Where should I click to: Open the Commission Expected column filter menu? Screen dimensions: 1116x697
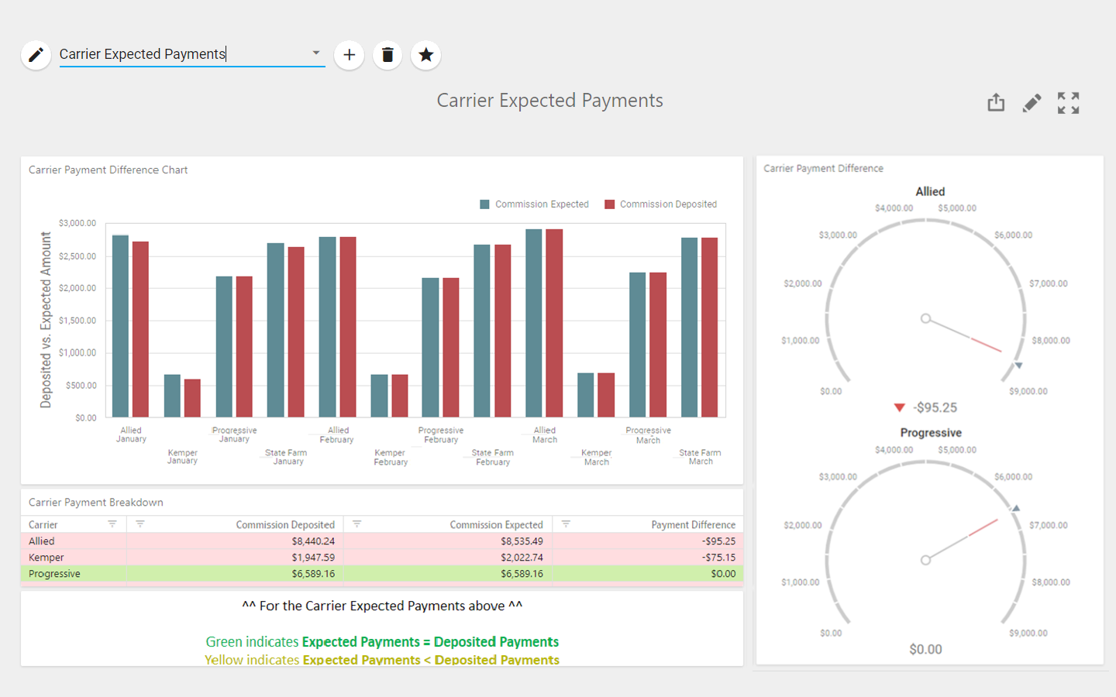[356, 524]
